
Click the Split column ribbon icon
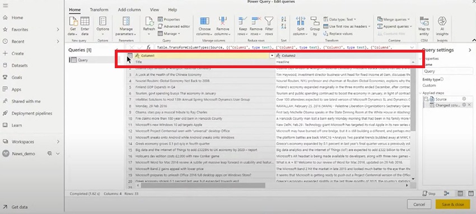(300, 21)
